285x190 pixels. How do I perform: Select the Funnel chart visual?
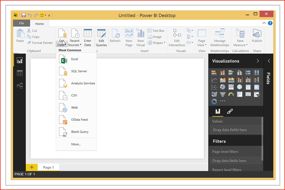(x=223, y=94)
